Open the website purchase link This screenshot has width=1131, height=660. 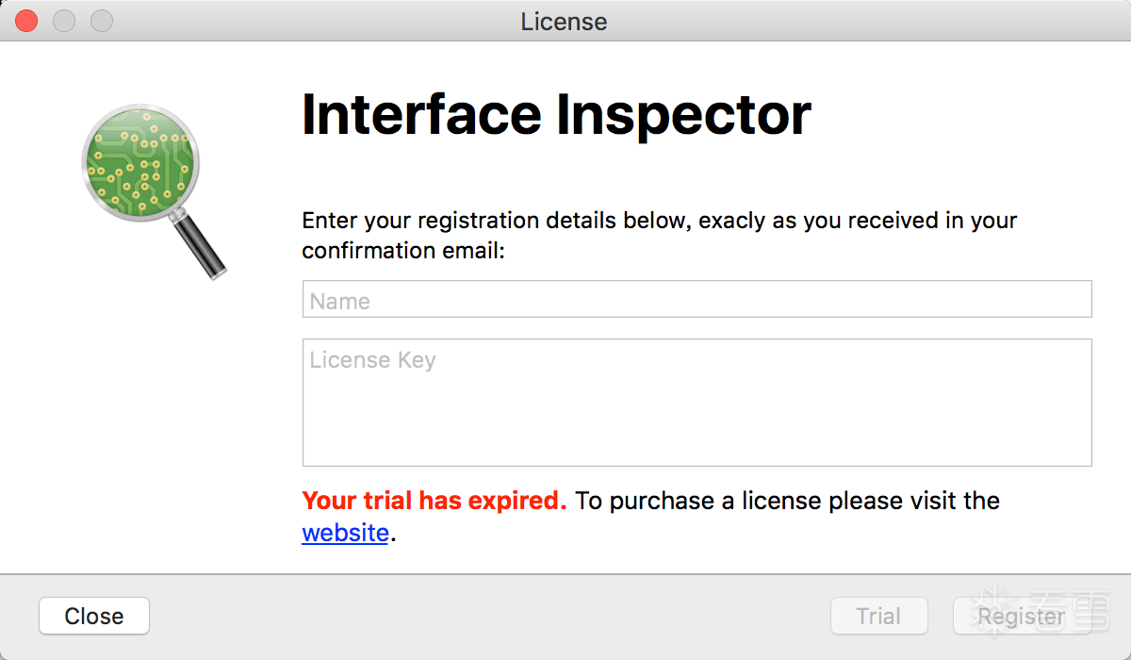[345, 533]
